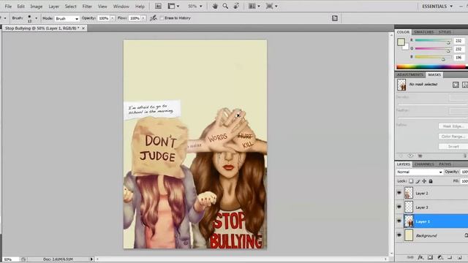Switch to the Channels tab

424,164
